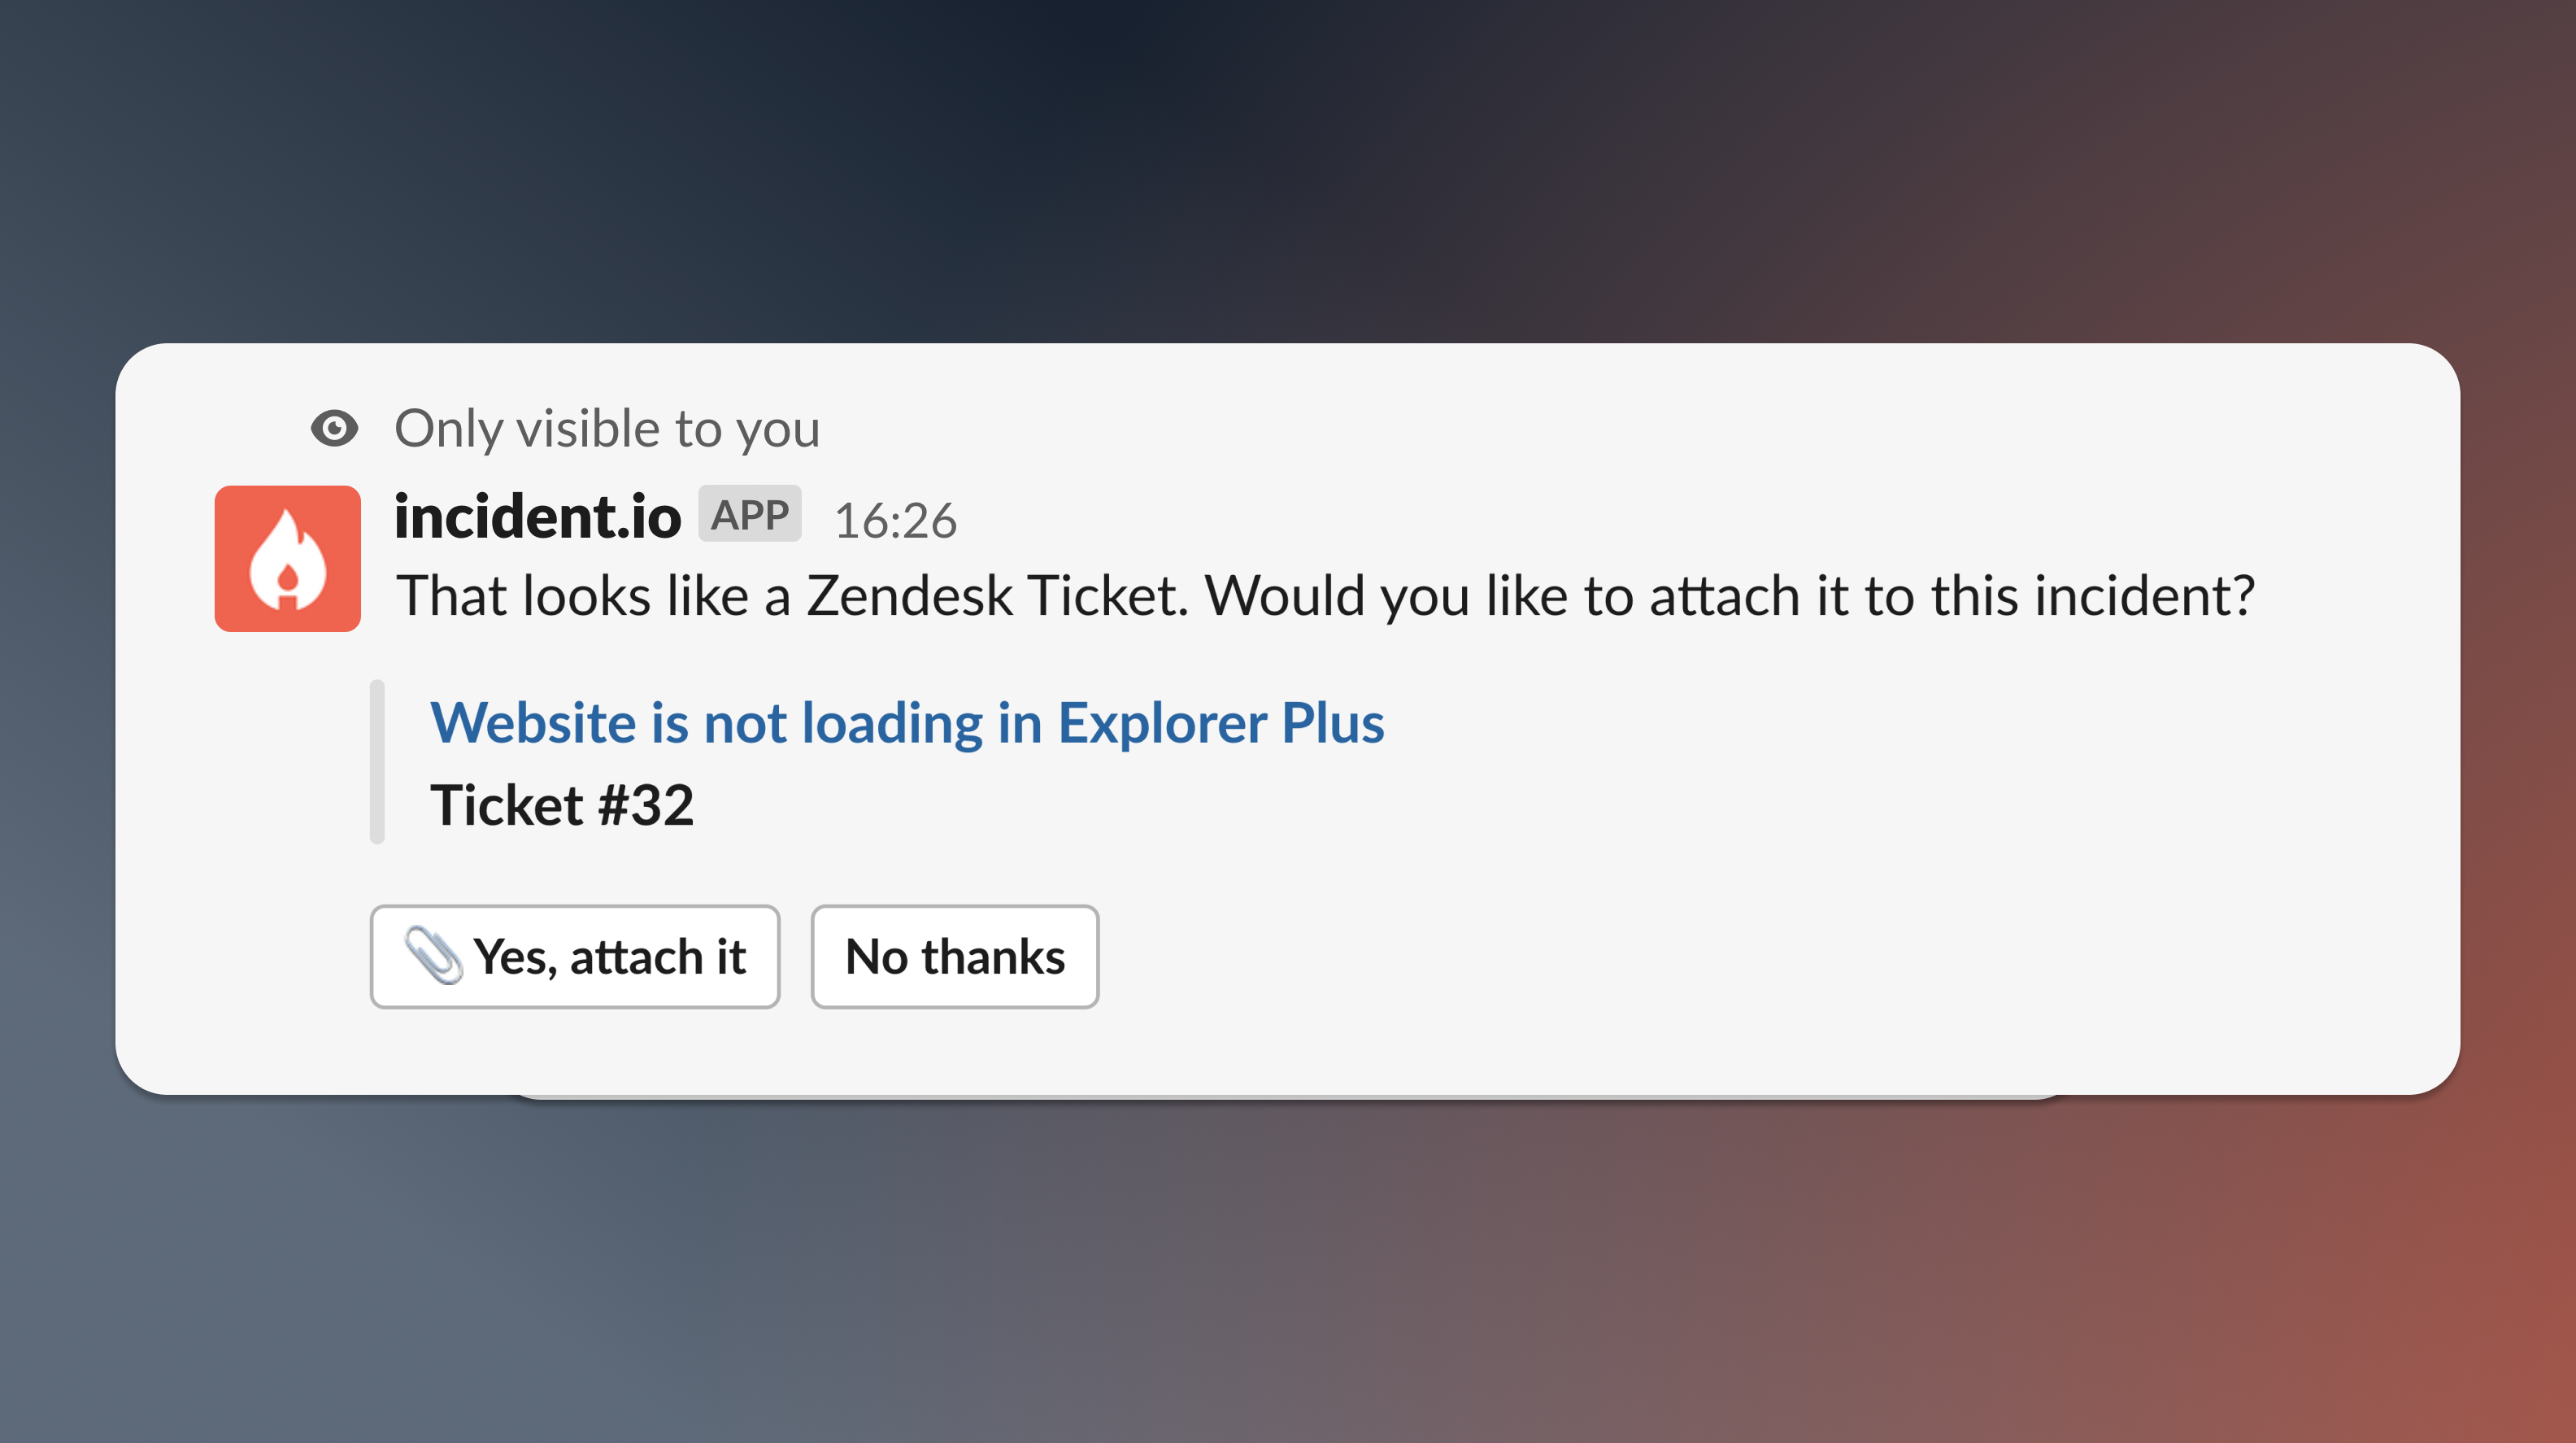Open "Website is not loading in Explorer Plus" link

[x=907, y=722]
